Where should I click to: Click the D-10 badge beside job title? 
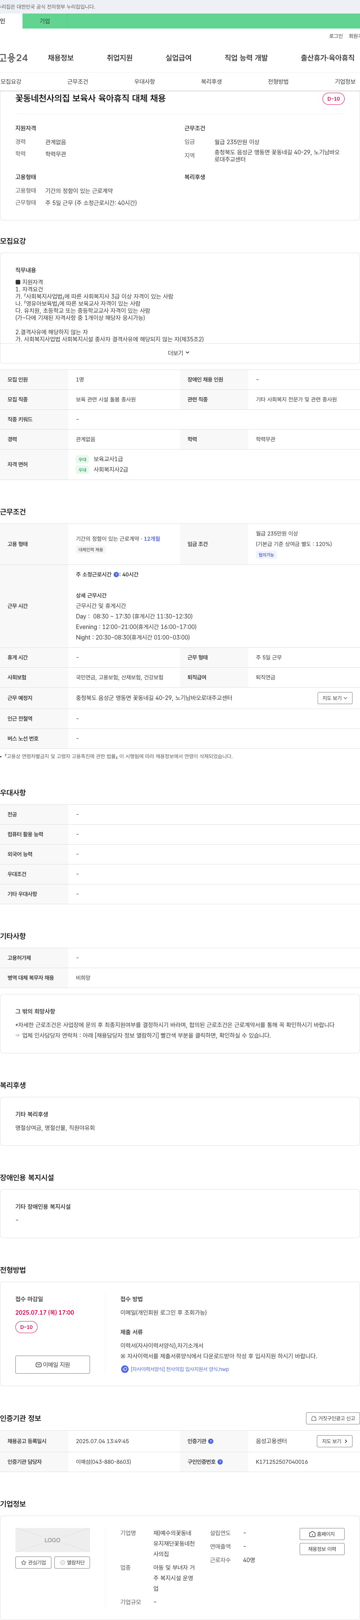pyautogui.click(x=334, y=99)
